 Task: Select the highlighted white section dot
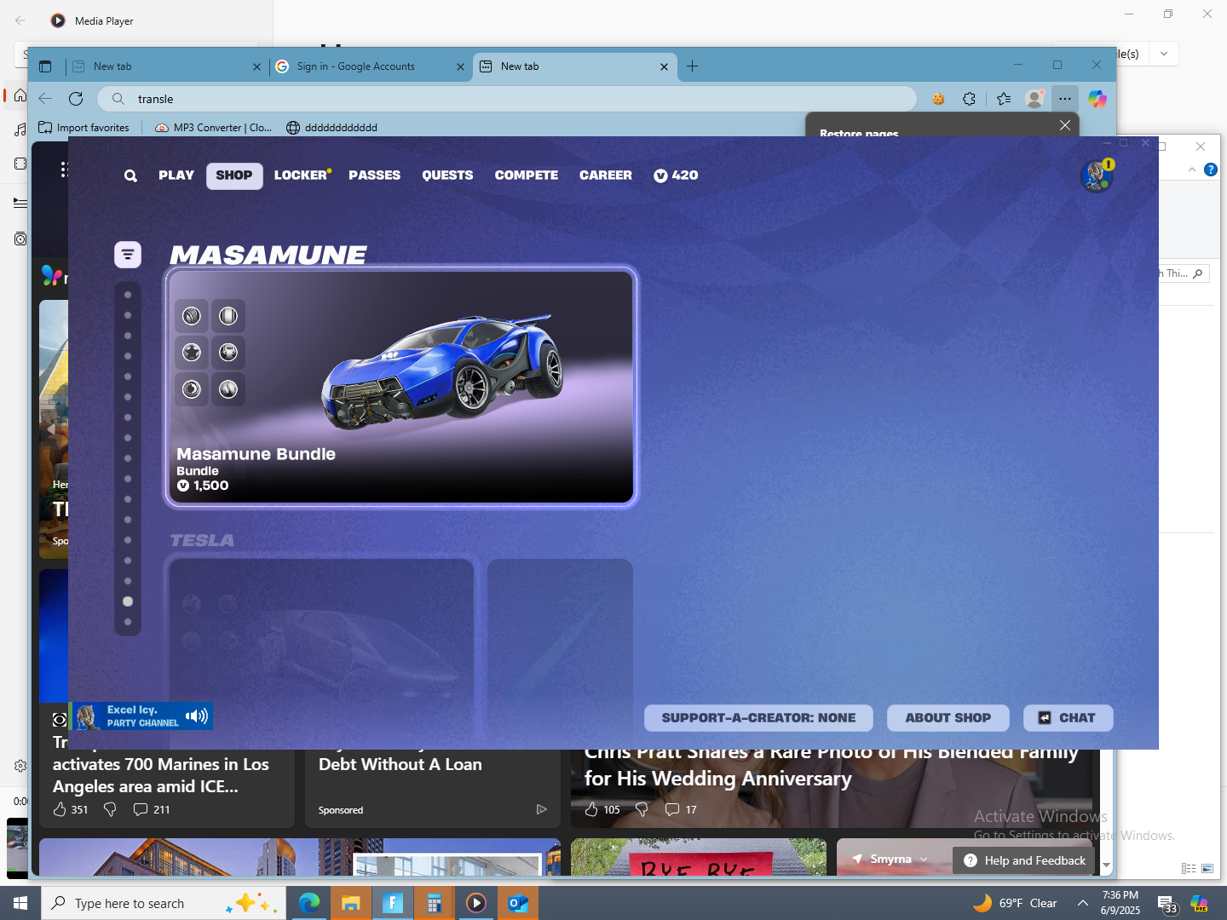pos(128,601)
